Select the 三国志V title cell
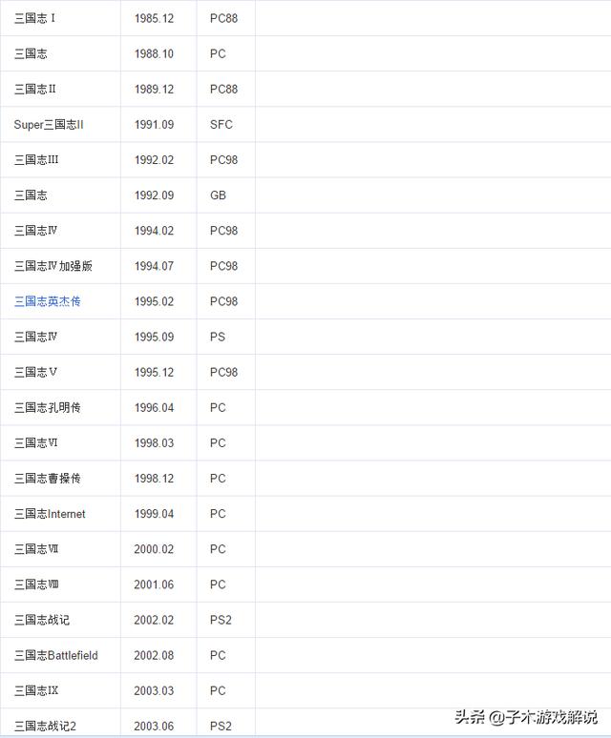The image size is (611, 738). (35, 372)
